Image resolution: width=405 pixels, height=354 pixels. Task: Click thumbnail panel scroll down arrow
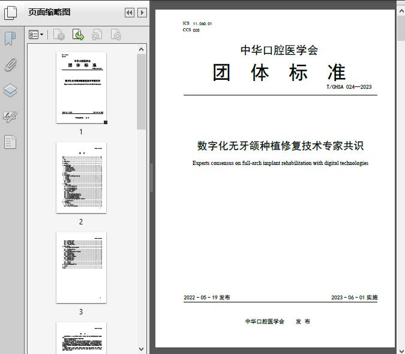click(x=141, y=349)
